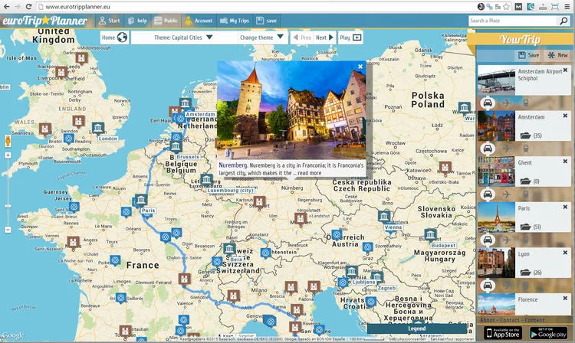Viewport: 575px width, 343px height.
Task: Select plane transport below Ghent card
Action: coord(507,194)
